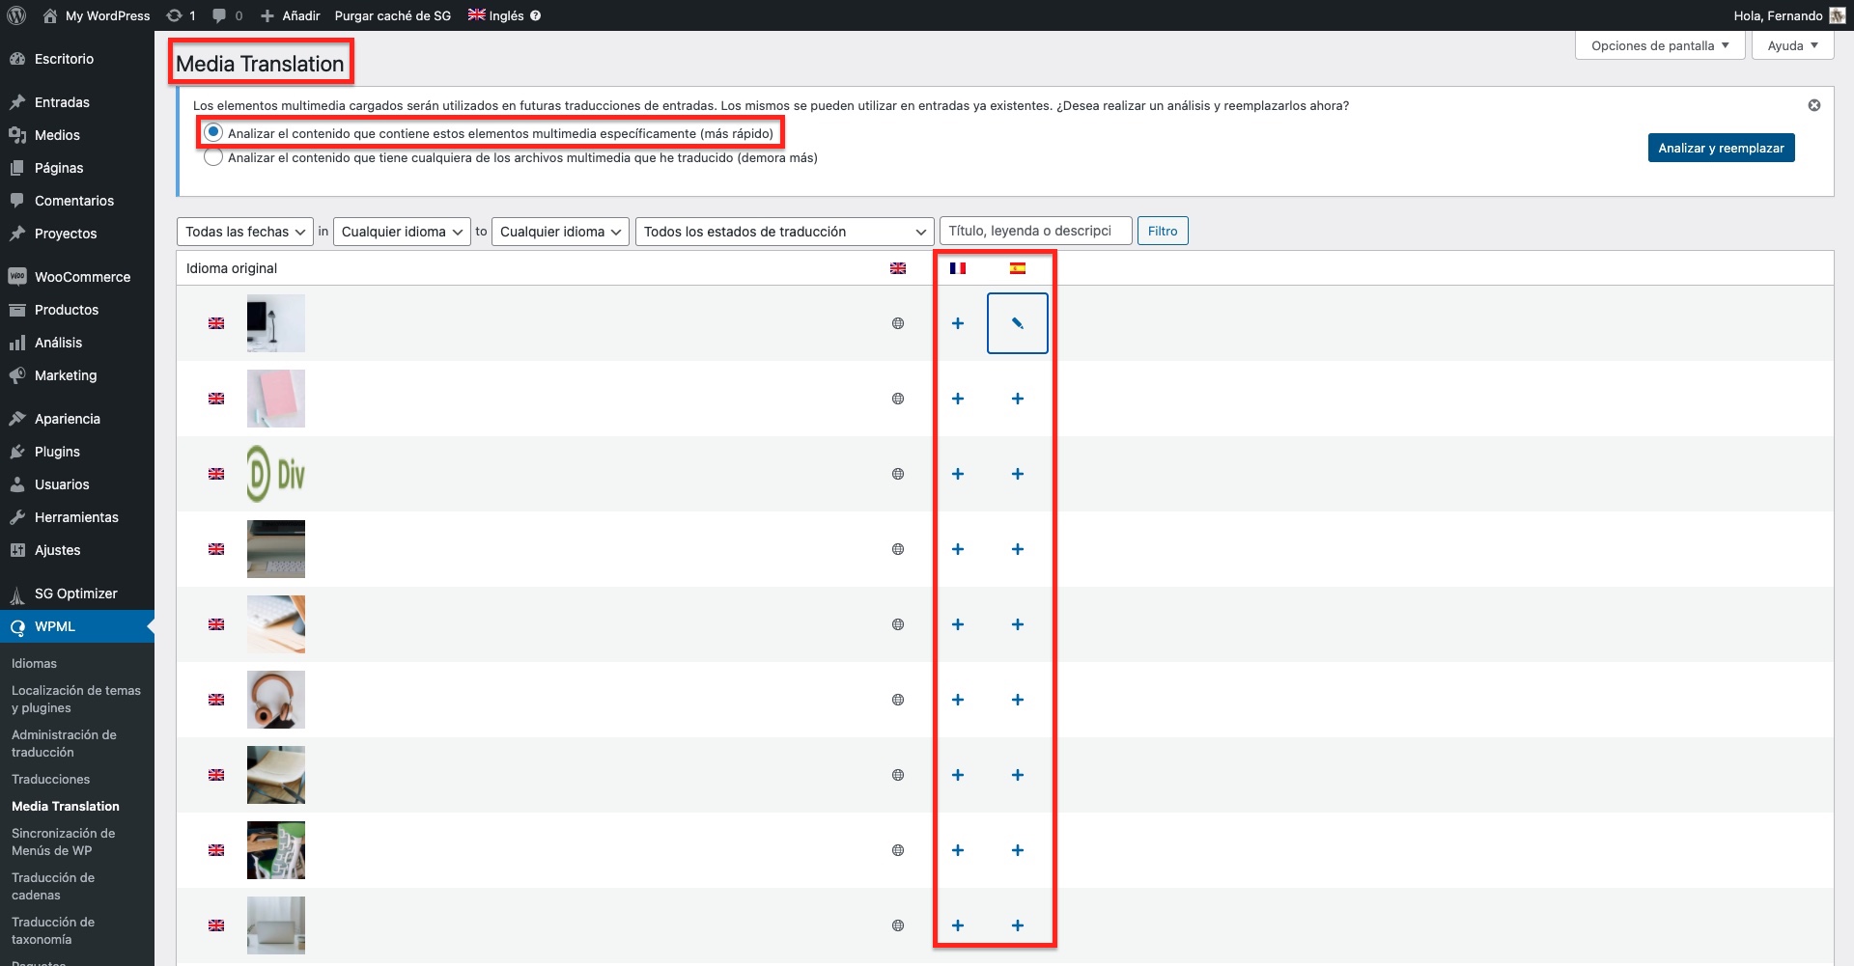This screenshot has width=1854, height=966.
Task: Open the Todas las fechas dropdown
Action: coord(245,232)
